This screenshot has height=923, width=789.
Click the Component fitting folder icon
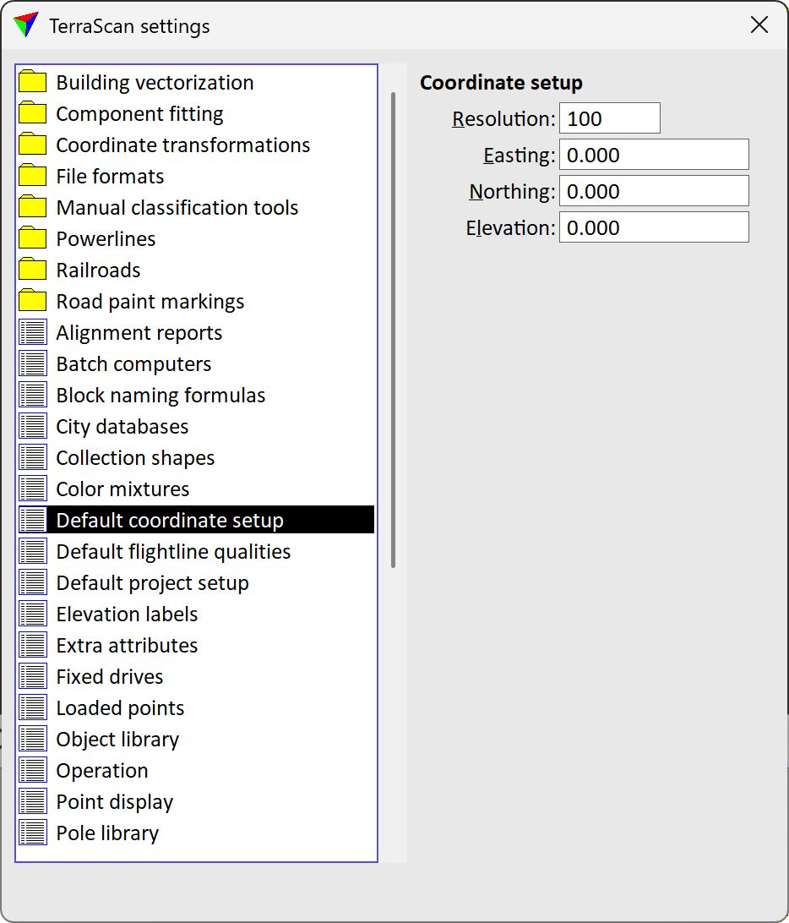tap(32, 113)
